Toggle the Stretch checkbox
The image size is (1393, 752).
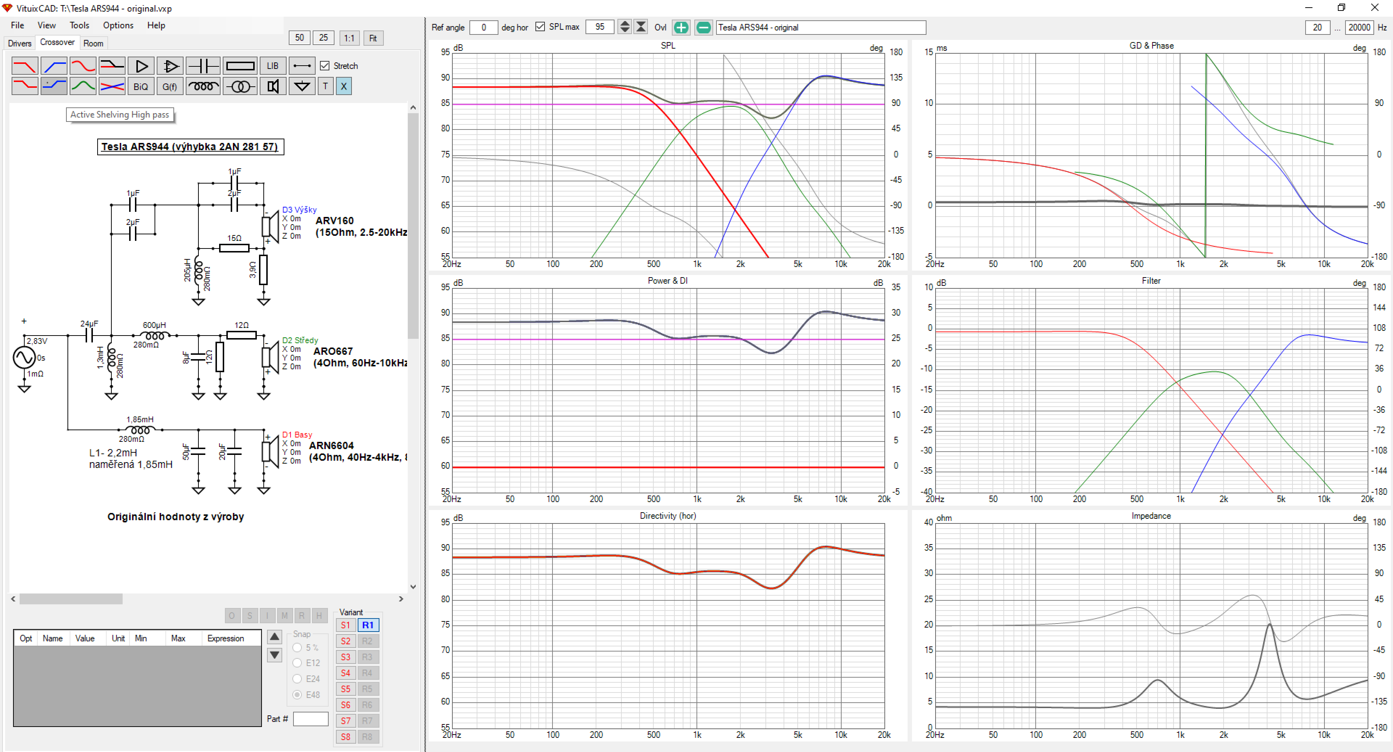click(324, 66)
